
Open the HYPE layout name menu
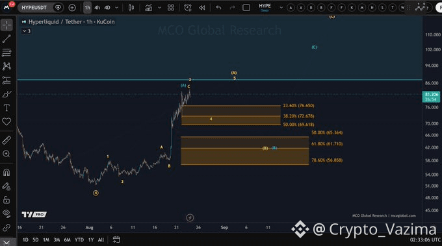(x=265, y=7)
